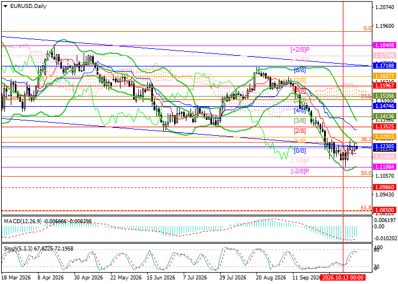Click the 1.10570 price scale value
This screenshot has height=284, width=398.
(x=384, y=176)
